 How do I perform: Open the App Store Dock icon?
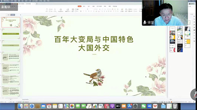point(129,106)
